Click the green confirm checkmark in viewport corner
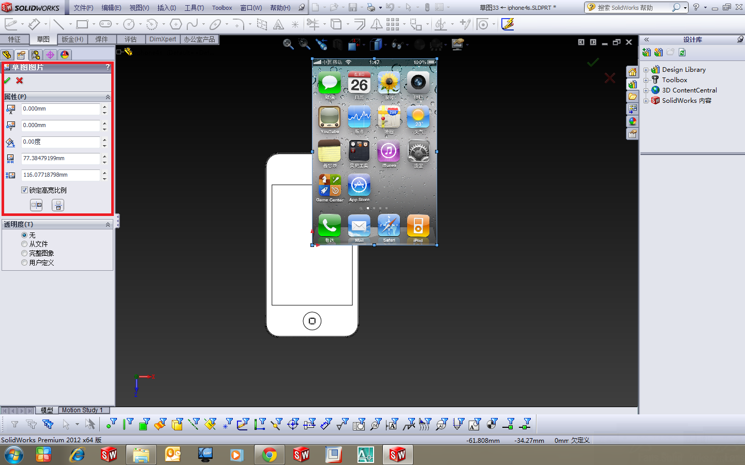The width and height of the screenshot is (745, 465). (593, 63)
